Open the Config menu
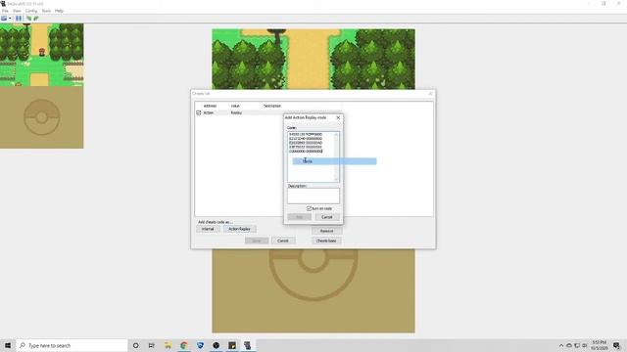This screenshot has height=352, width=627. (31, 11)
